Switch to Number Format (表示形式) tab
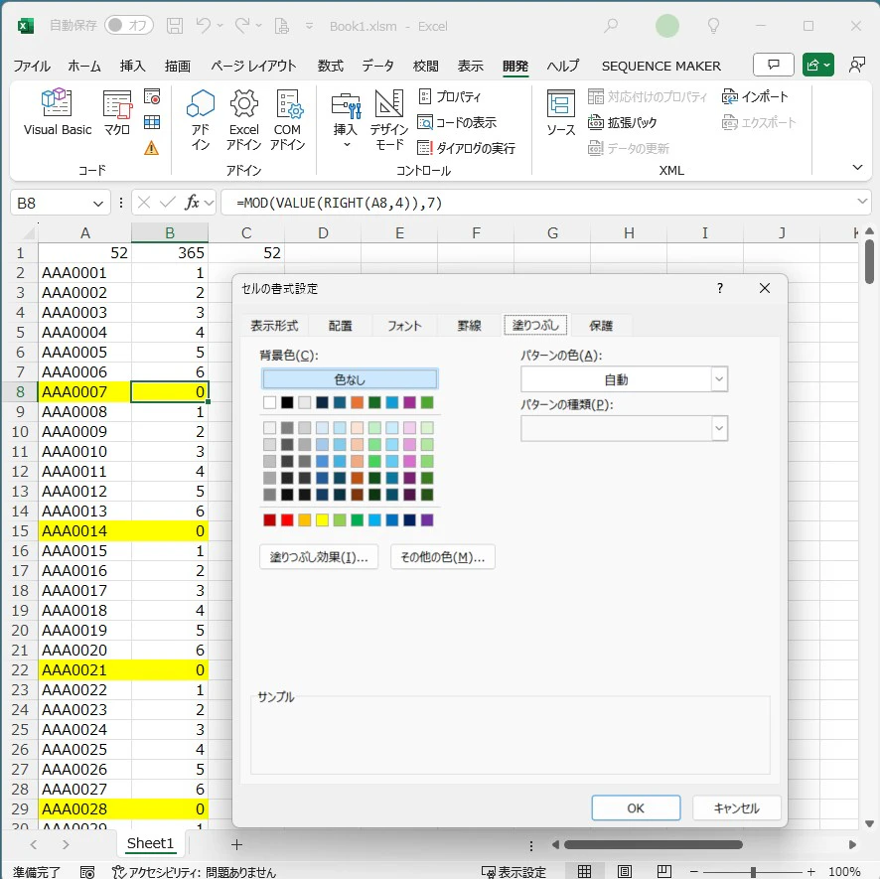The width and height of the screenshot is (880, 879). [x=274, y=326]
